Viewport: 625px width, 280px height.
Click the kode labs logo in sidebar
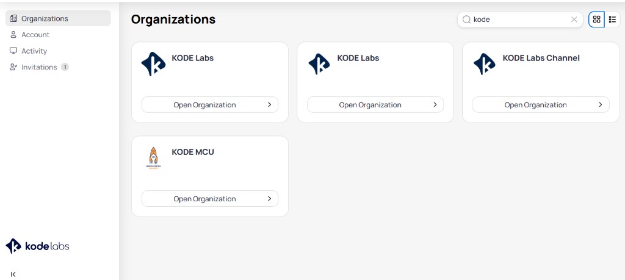37,246
